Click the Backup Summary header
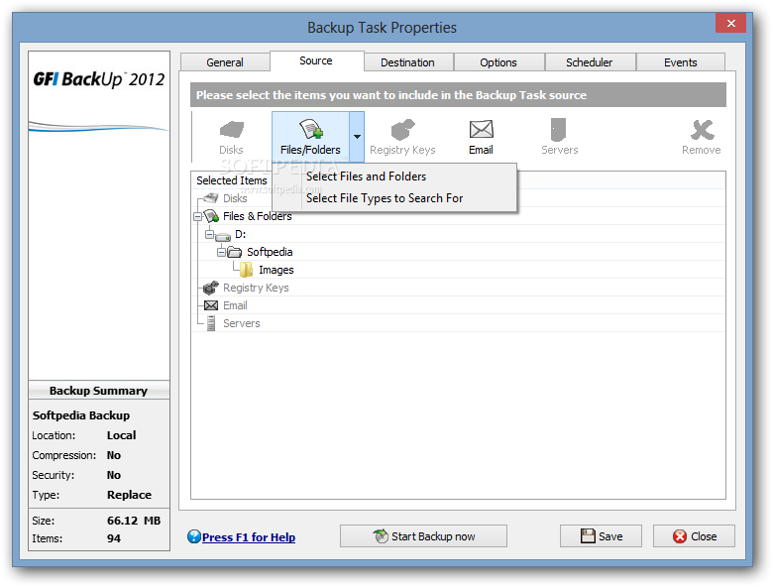This screenshot has height=587, width=773. tap(98, 391)
